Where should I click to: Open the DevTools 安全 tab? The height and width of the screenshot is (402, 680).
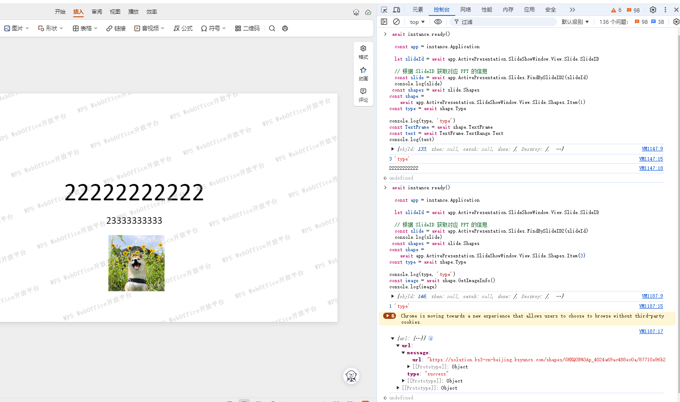(x=550, y=10)
